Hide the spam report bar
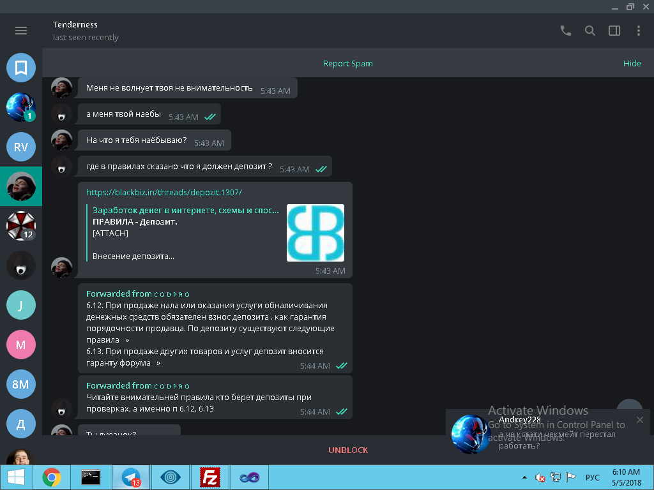This screenshot has width=654, height=490. pyautogui.click(x=632, y=64)
